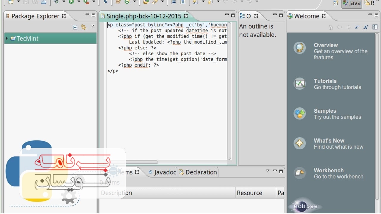Click the Open Perspective icon
The width and height of the screenshot is (381, 214).
pos(336,3)
